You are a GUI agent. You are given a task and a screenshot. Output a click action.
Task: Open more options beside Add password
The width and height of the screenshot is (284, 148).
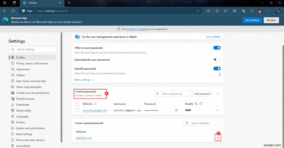[217, 94]
